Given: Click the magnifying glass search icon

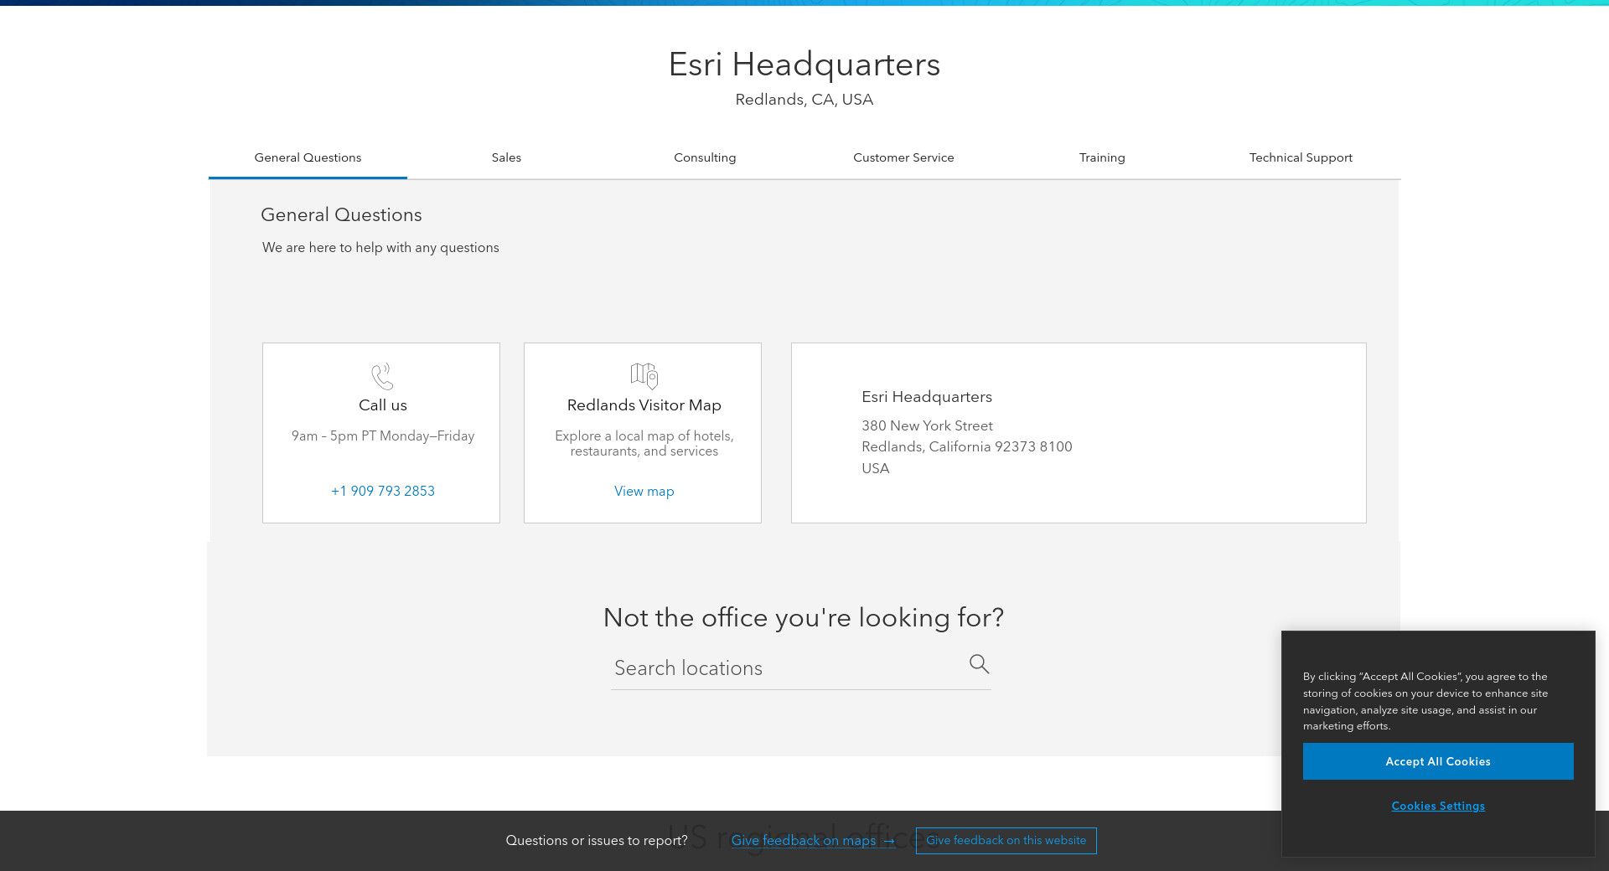Looking at the screenshot, I should [x=979, y=664].
